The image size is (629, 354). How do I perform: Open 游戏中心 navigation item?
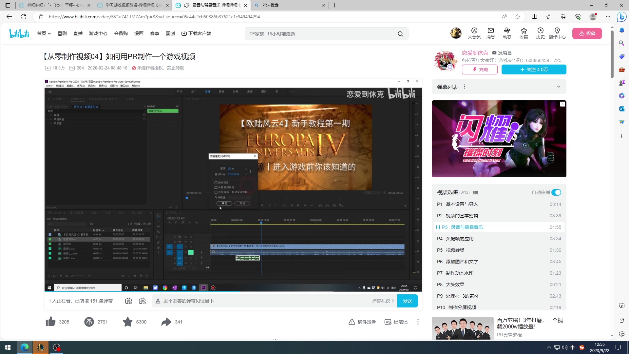[98, 33]
